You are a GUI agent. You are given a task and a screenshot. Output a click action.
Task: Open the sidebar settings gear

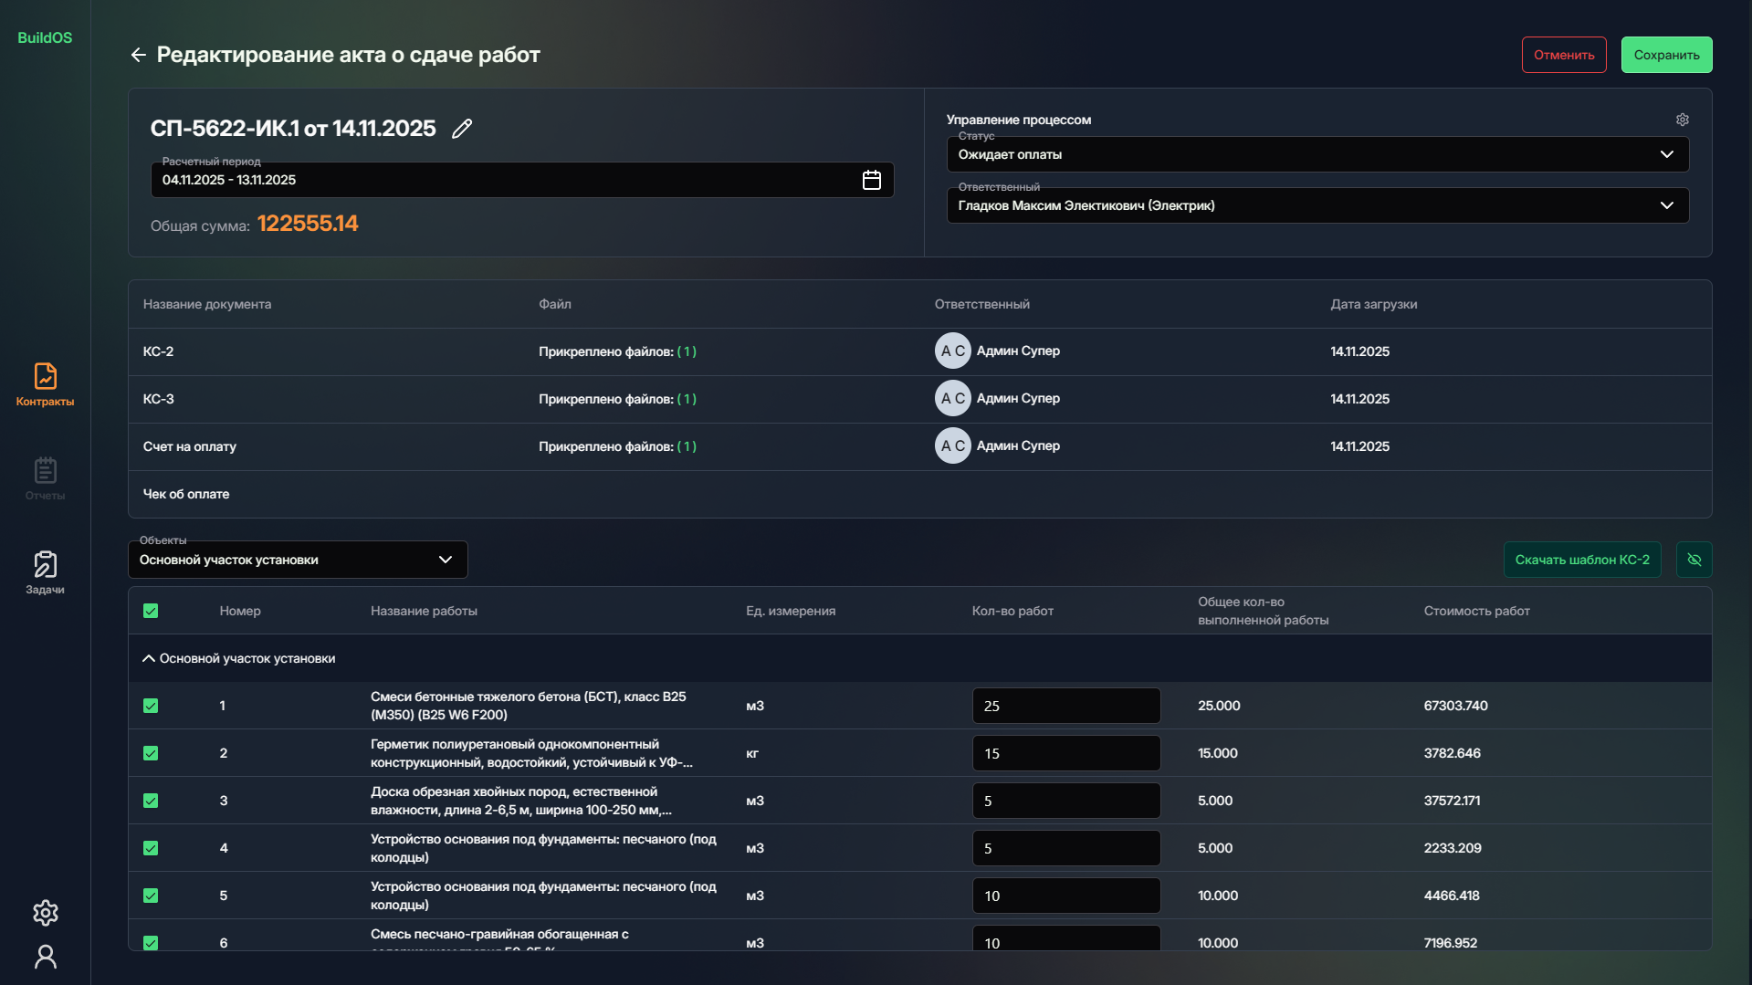[45, 912]
